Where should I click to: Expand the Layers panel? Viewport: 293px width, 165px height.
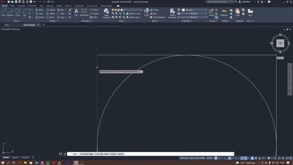click(122, 21)
